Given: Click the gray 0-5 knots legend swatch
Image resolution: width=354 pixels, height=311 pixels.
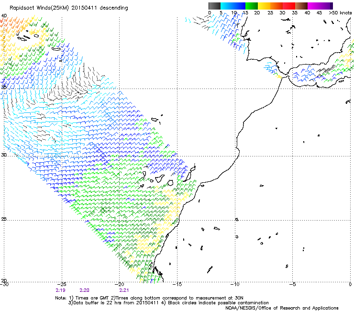Looking at the screenshot, I should [x=214, y=6].
